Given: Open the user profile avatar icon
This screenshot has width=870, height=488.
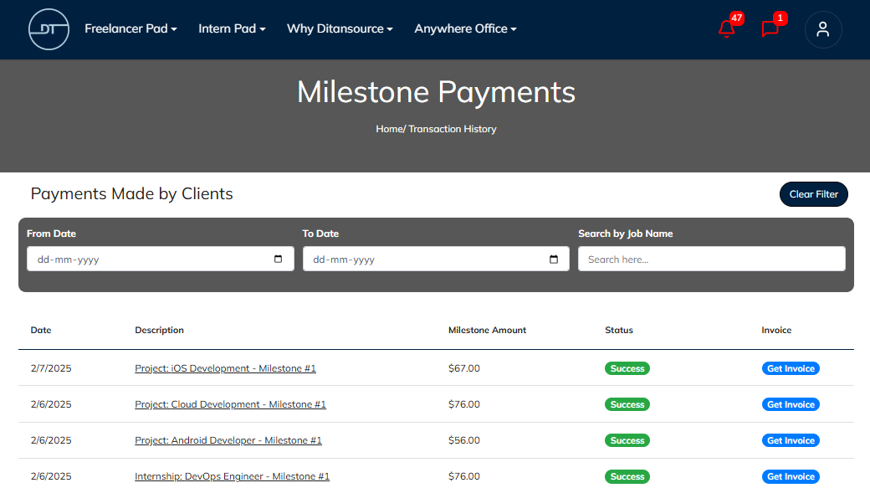Looking at the screenshot, I should (822, 29).
